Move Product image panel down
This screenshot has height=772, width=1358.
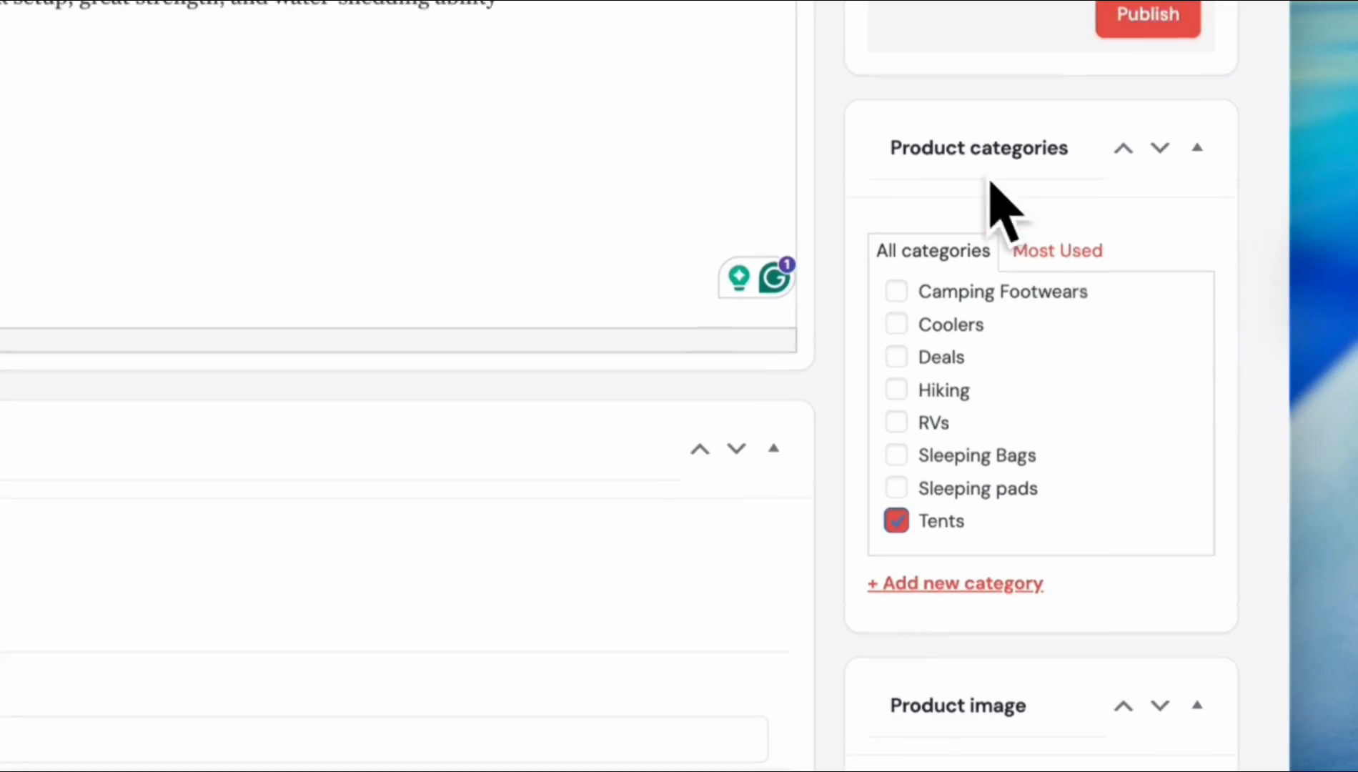pyautogui.click(x=1159, y=706)
